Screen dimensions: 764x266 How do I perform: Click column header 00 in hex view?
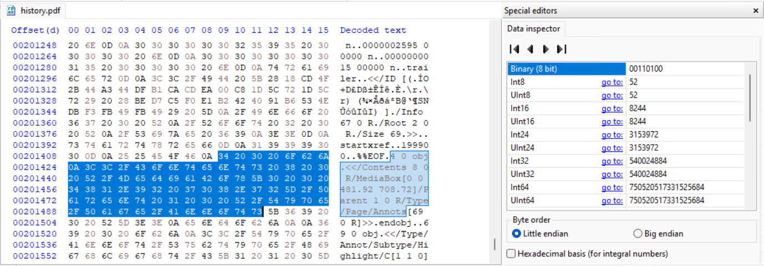(74, 30)
